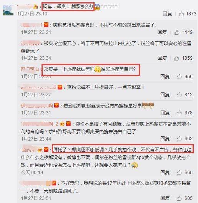Reply to the 23:44 comment
The image size is (198, 203).
click(165, 139)
